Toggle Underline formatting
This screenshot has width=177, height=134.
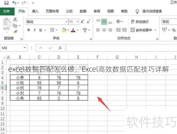point(40,30)
